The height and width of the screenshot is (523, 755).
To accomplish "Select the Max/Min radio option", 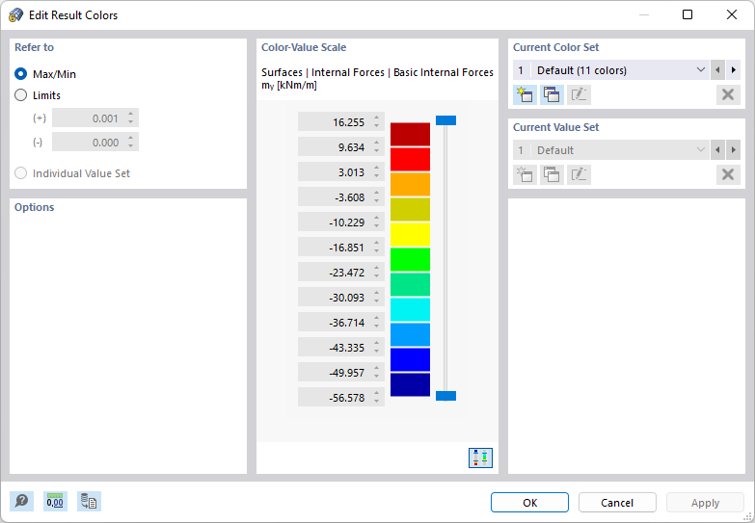I will click(x=21, y=73).
